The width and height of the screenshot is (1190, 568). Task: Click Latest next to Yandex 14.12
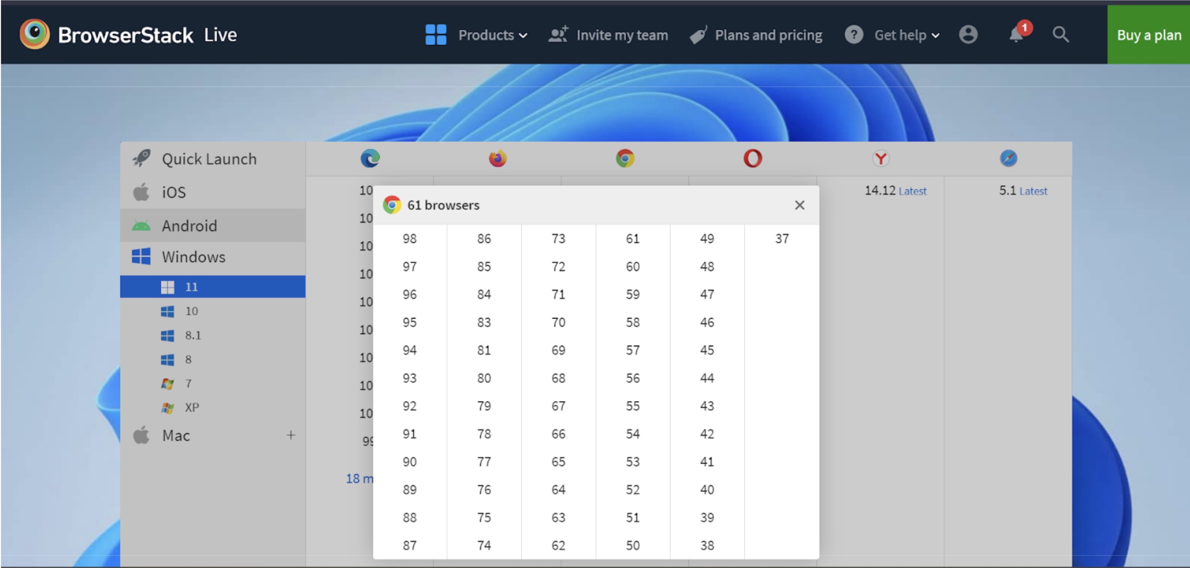(x=912, y=191)
